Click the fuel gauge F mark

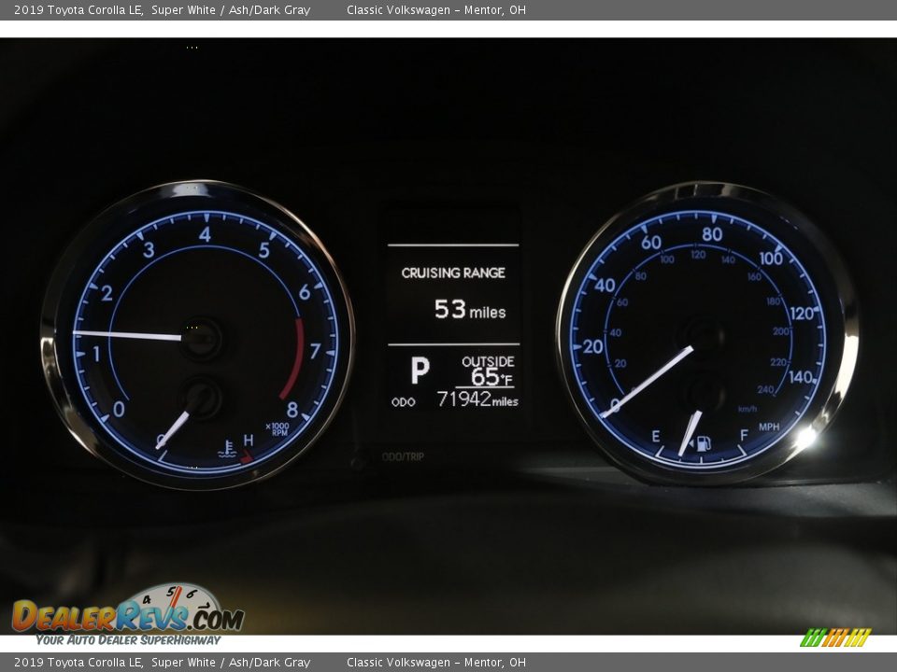[744, 435]
